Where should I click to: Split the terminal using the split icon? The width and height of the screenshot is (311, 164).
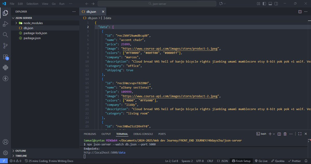[x=279, y=134]
